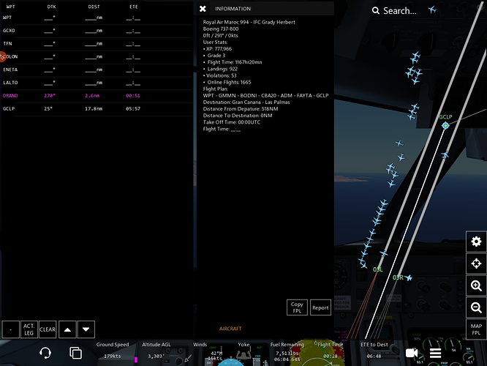487x366 pixels.
Task: Click the Flight Time status readout
Action: click(331, 351)
